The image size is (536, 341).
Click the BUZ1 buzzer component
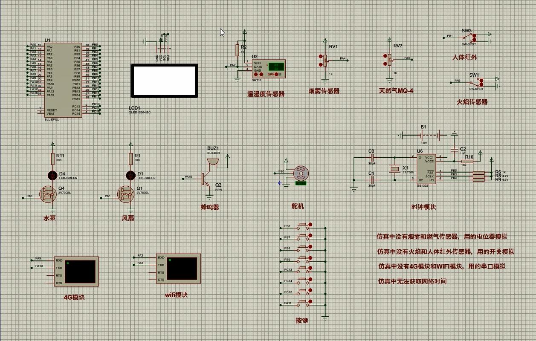pos(212,162)
